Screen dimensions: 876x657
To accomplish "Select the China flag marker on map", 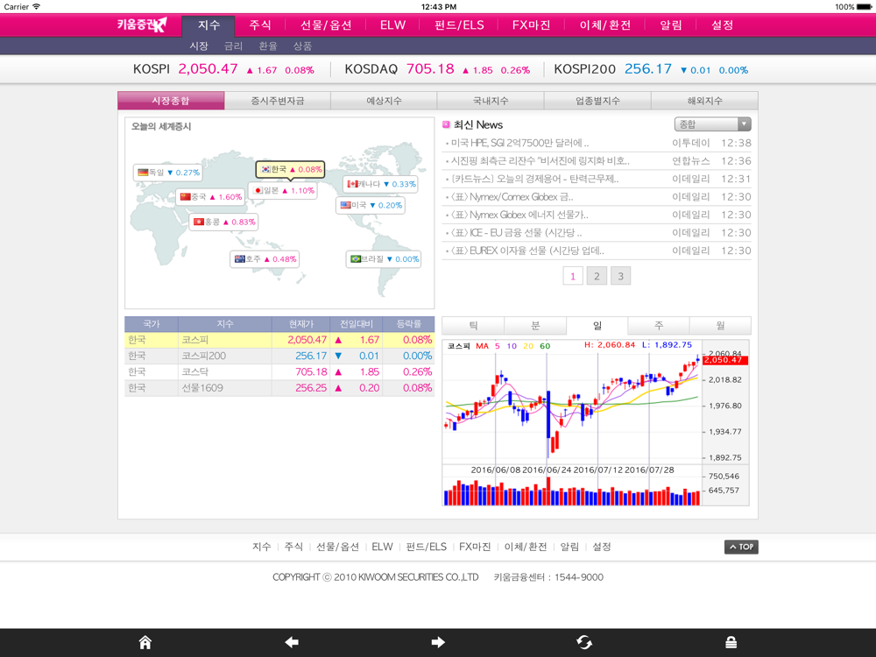I will tap(210, 196).
